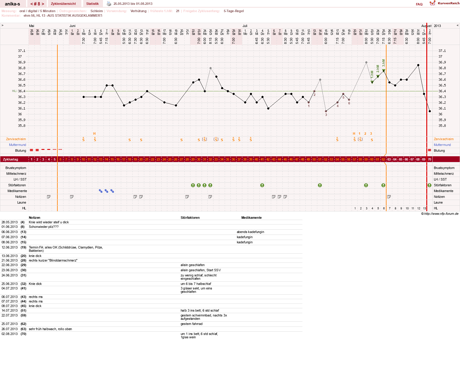Click the left orange Zervixschleim row label

(16, 139)
